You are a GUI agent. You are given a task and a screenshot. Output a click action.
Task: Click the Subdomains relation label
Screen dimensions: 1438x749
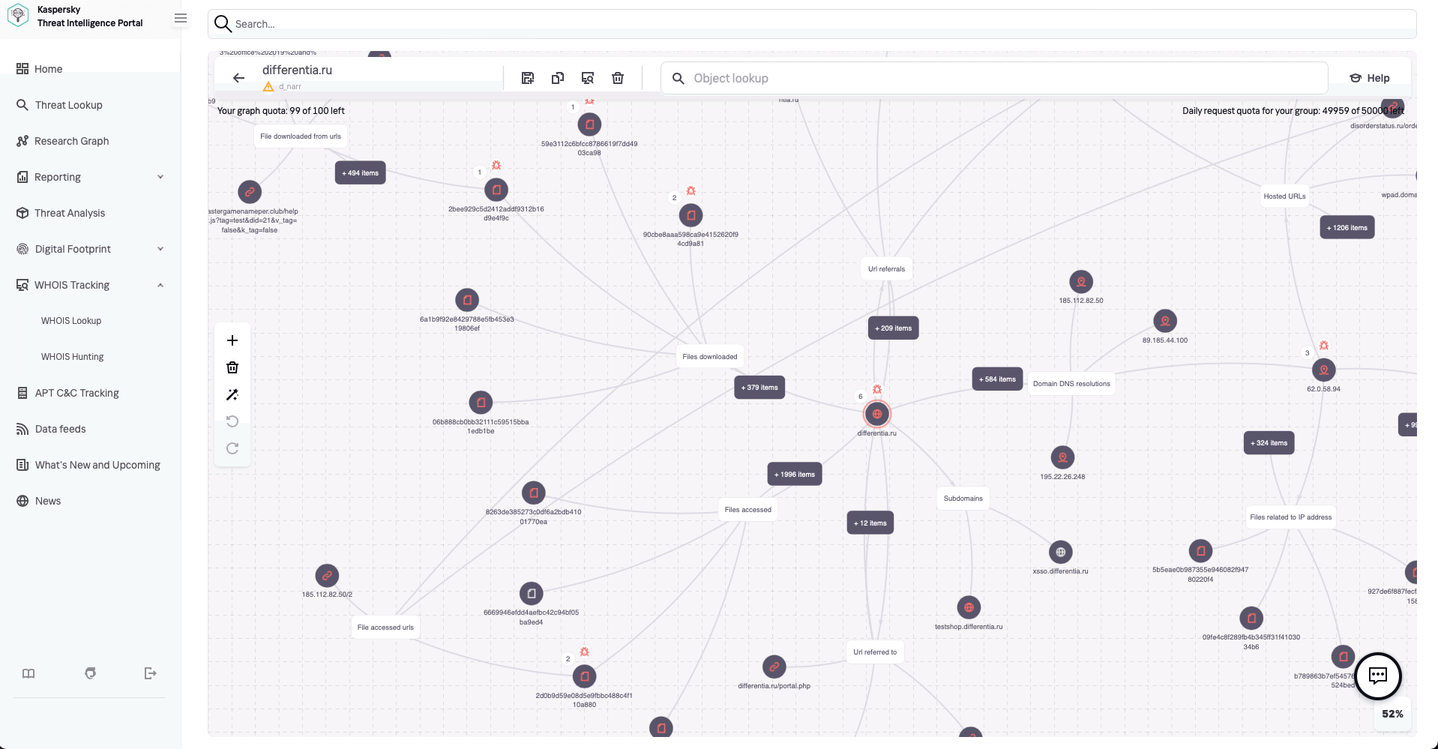963,499
